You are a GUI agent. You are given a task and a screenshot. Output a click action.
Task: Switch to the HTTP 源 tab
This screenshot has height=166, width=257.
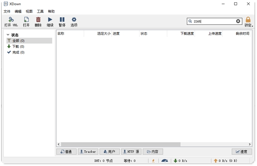[x=131, y=152]
